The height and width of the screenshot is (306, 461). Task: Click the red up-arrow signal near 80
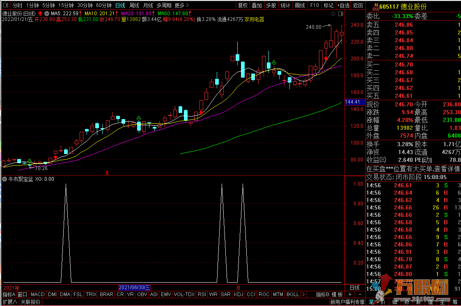point(55,157)
